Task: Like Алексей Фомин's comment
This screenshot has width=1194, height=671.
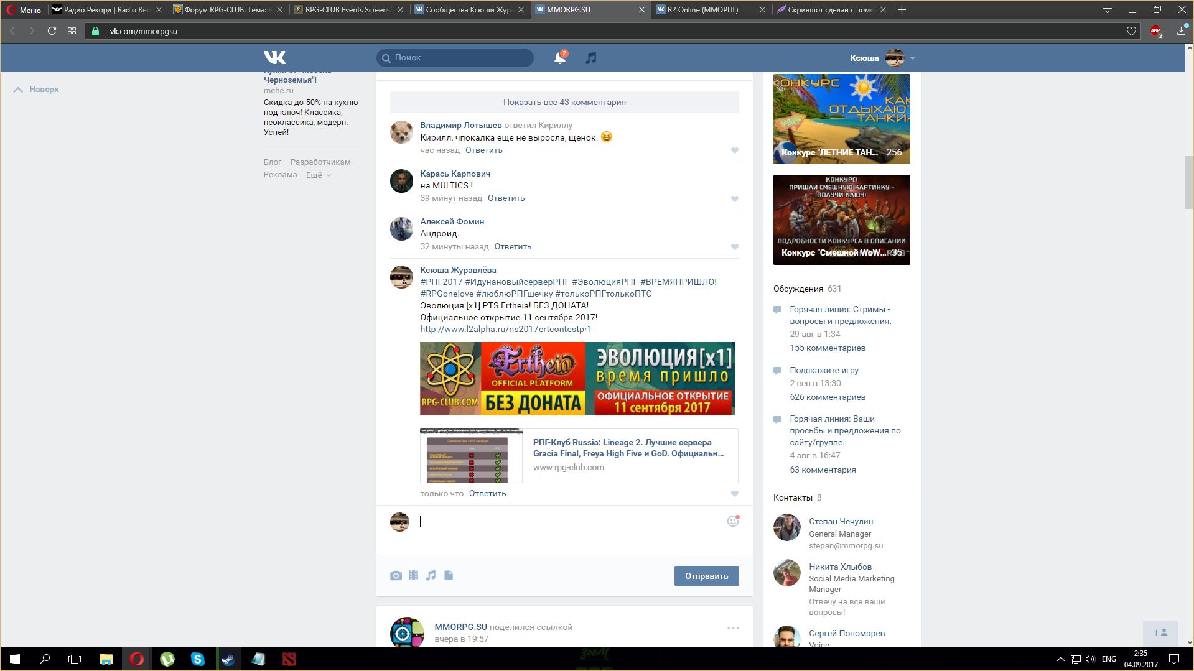Action: pyautogui.click(x=735, y=247)
